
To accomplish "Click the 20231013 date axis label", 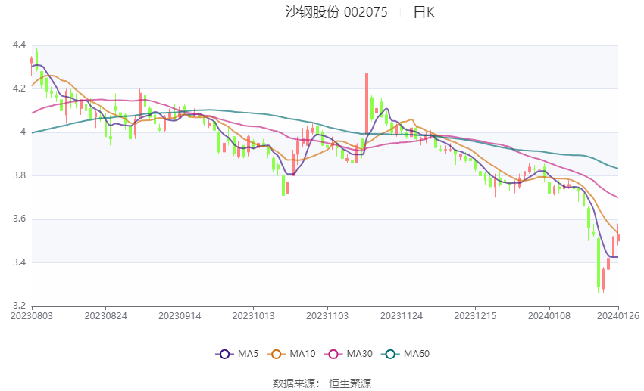I will 253,316.
